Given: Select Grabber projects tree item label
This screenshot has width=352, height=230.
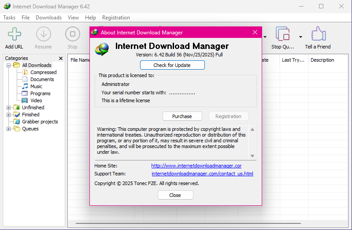Looking at the screenshot, I should pyautogui.click(x=40, y=122).
